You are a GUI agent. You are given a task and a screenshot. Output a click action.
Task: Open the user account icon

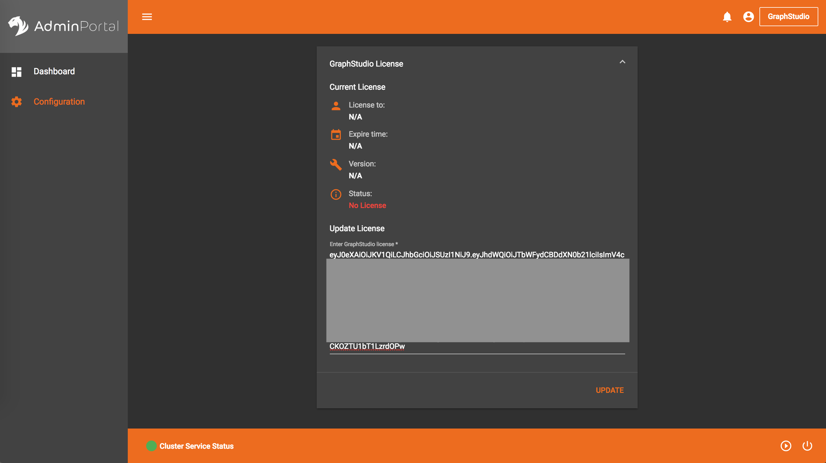pos(748,17)
